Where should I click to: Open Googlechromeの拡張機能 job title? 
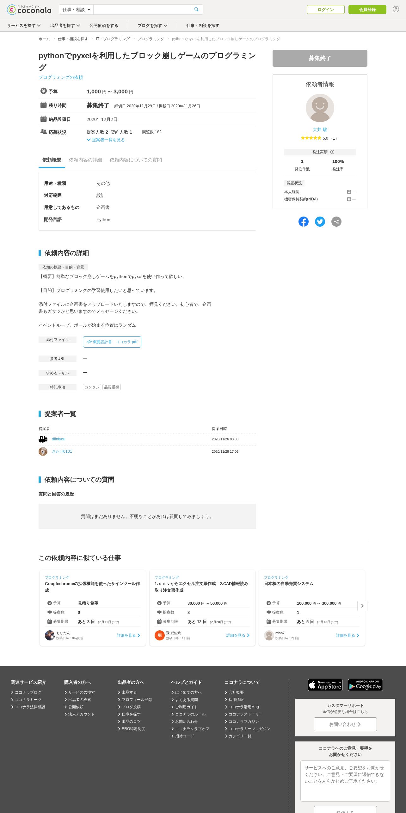[x=92, y=587]
